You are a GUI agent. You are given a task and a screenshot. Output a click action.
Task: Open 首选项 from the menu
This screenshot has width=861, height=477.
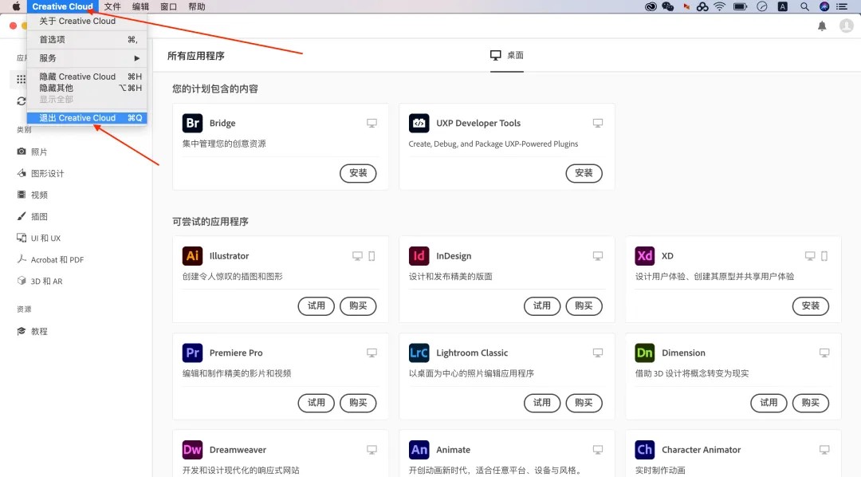coord(87,40)
